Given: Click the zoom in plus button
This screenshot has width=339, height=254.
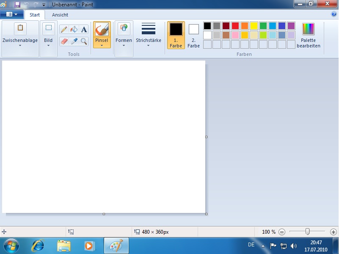Looking at the screenshot, I should click(333, 232).
